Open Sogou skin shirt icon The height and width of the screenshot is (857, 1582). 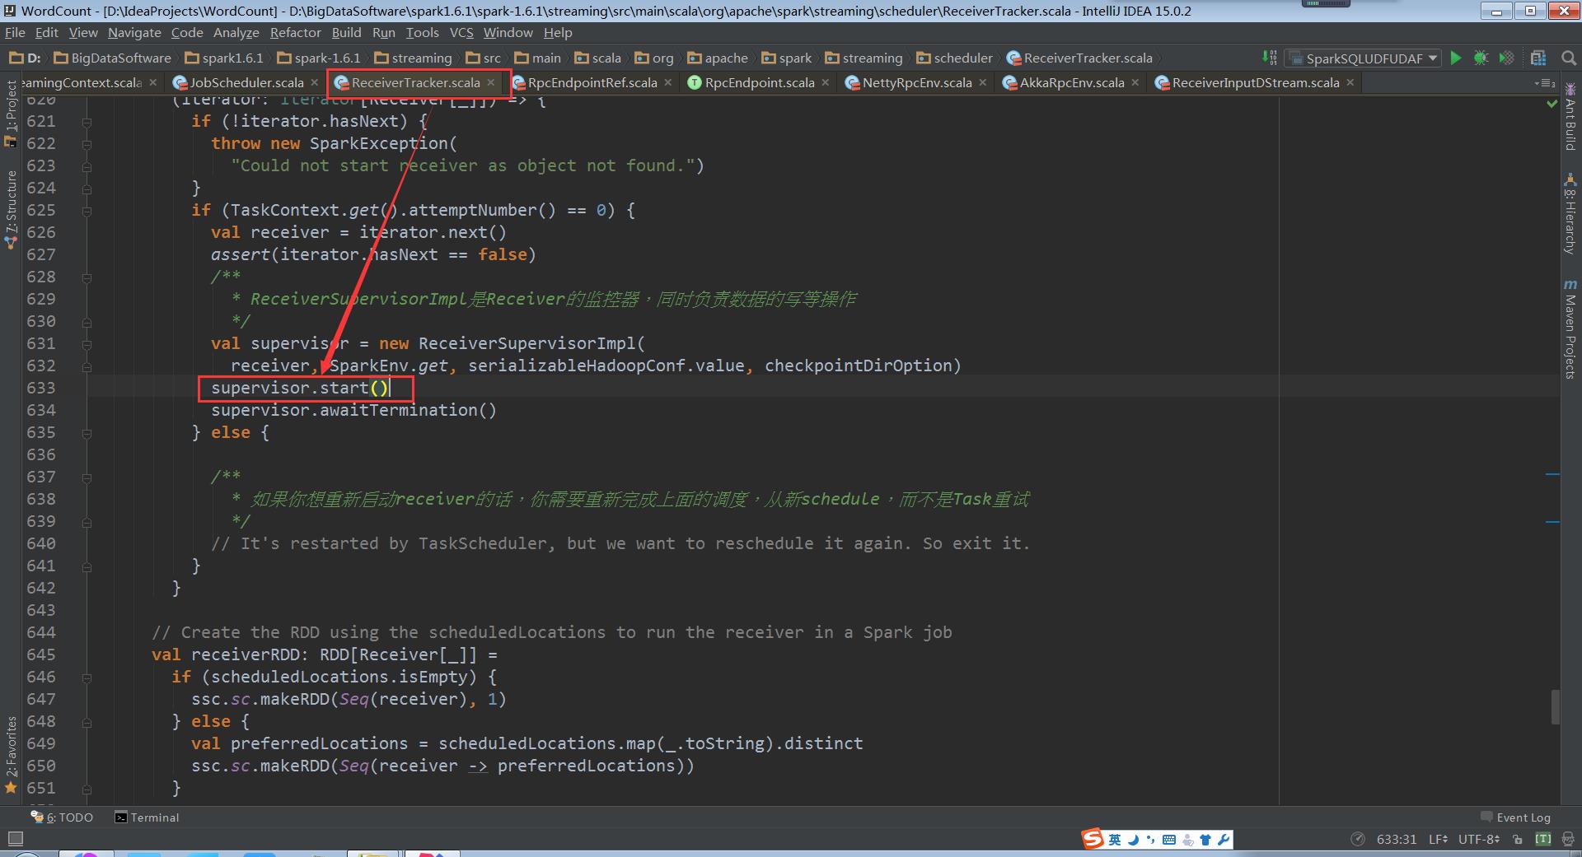tap(1205, 840)
